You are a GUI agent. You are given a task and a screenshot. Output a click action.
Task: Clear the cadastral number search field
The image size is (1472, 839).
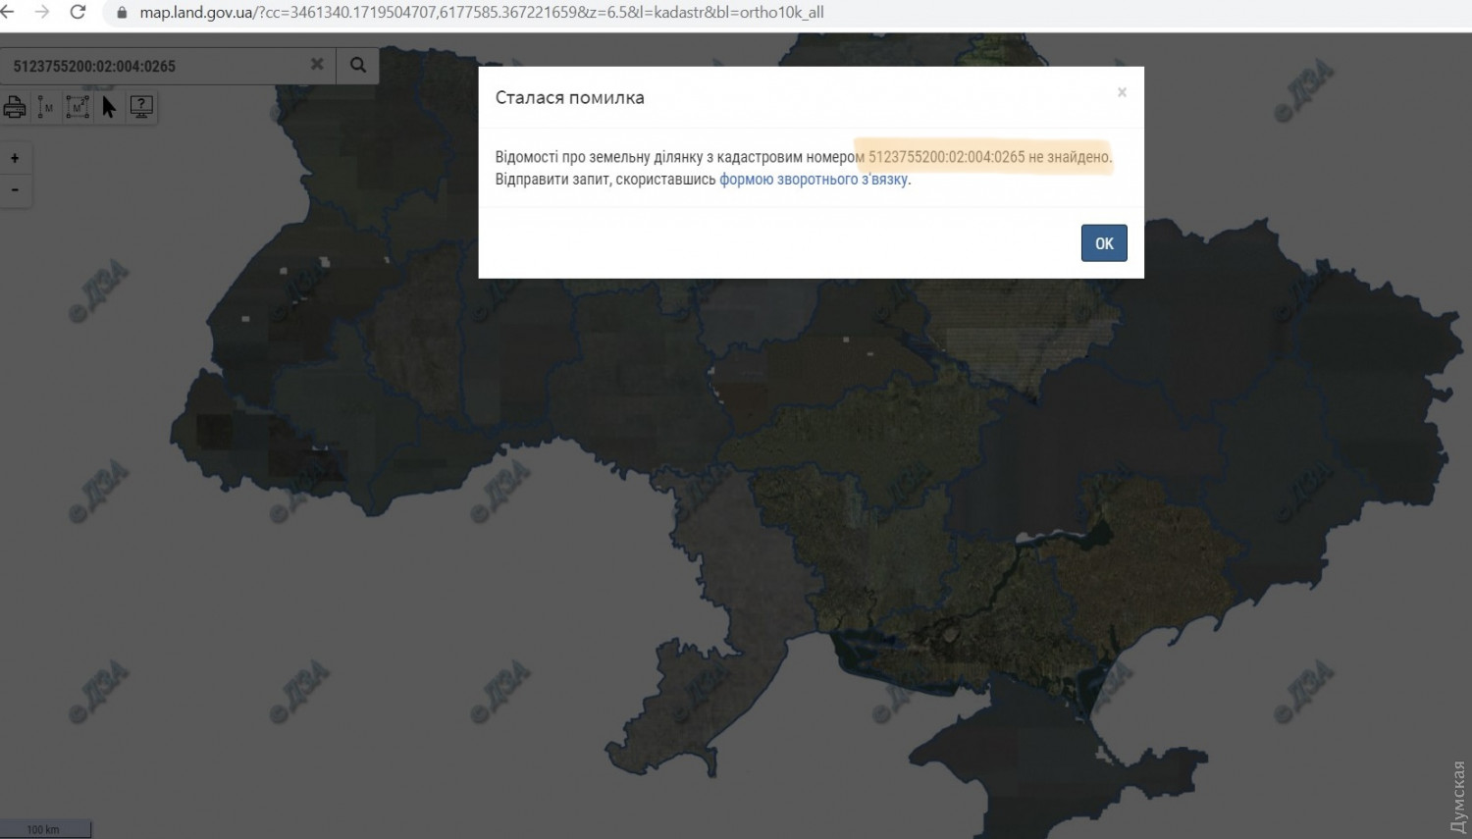pyautogui.click(x=317, y=65)
